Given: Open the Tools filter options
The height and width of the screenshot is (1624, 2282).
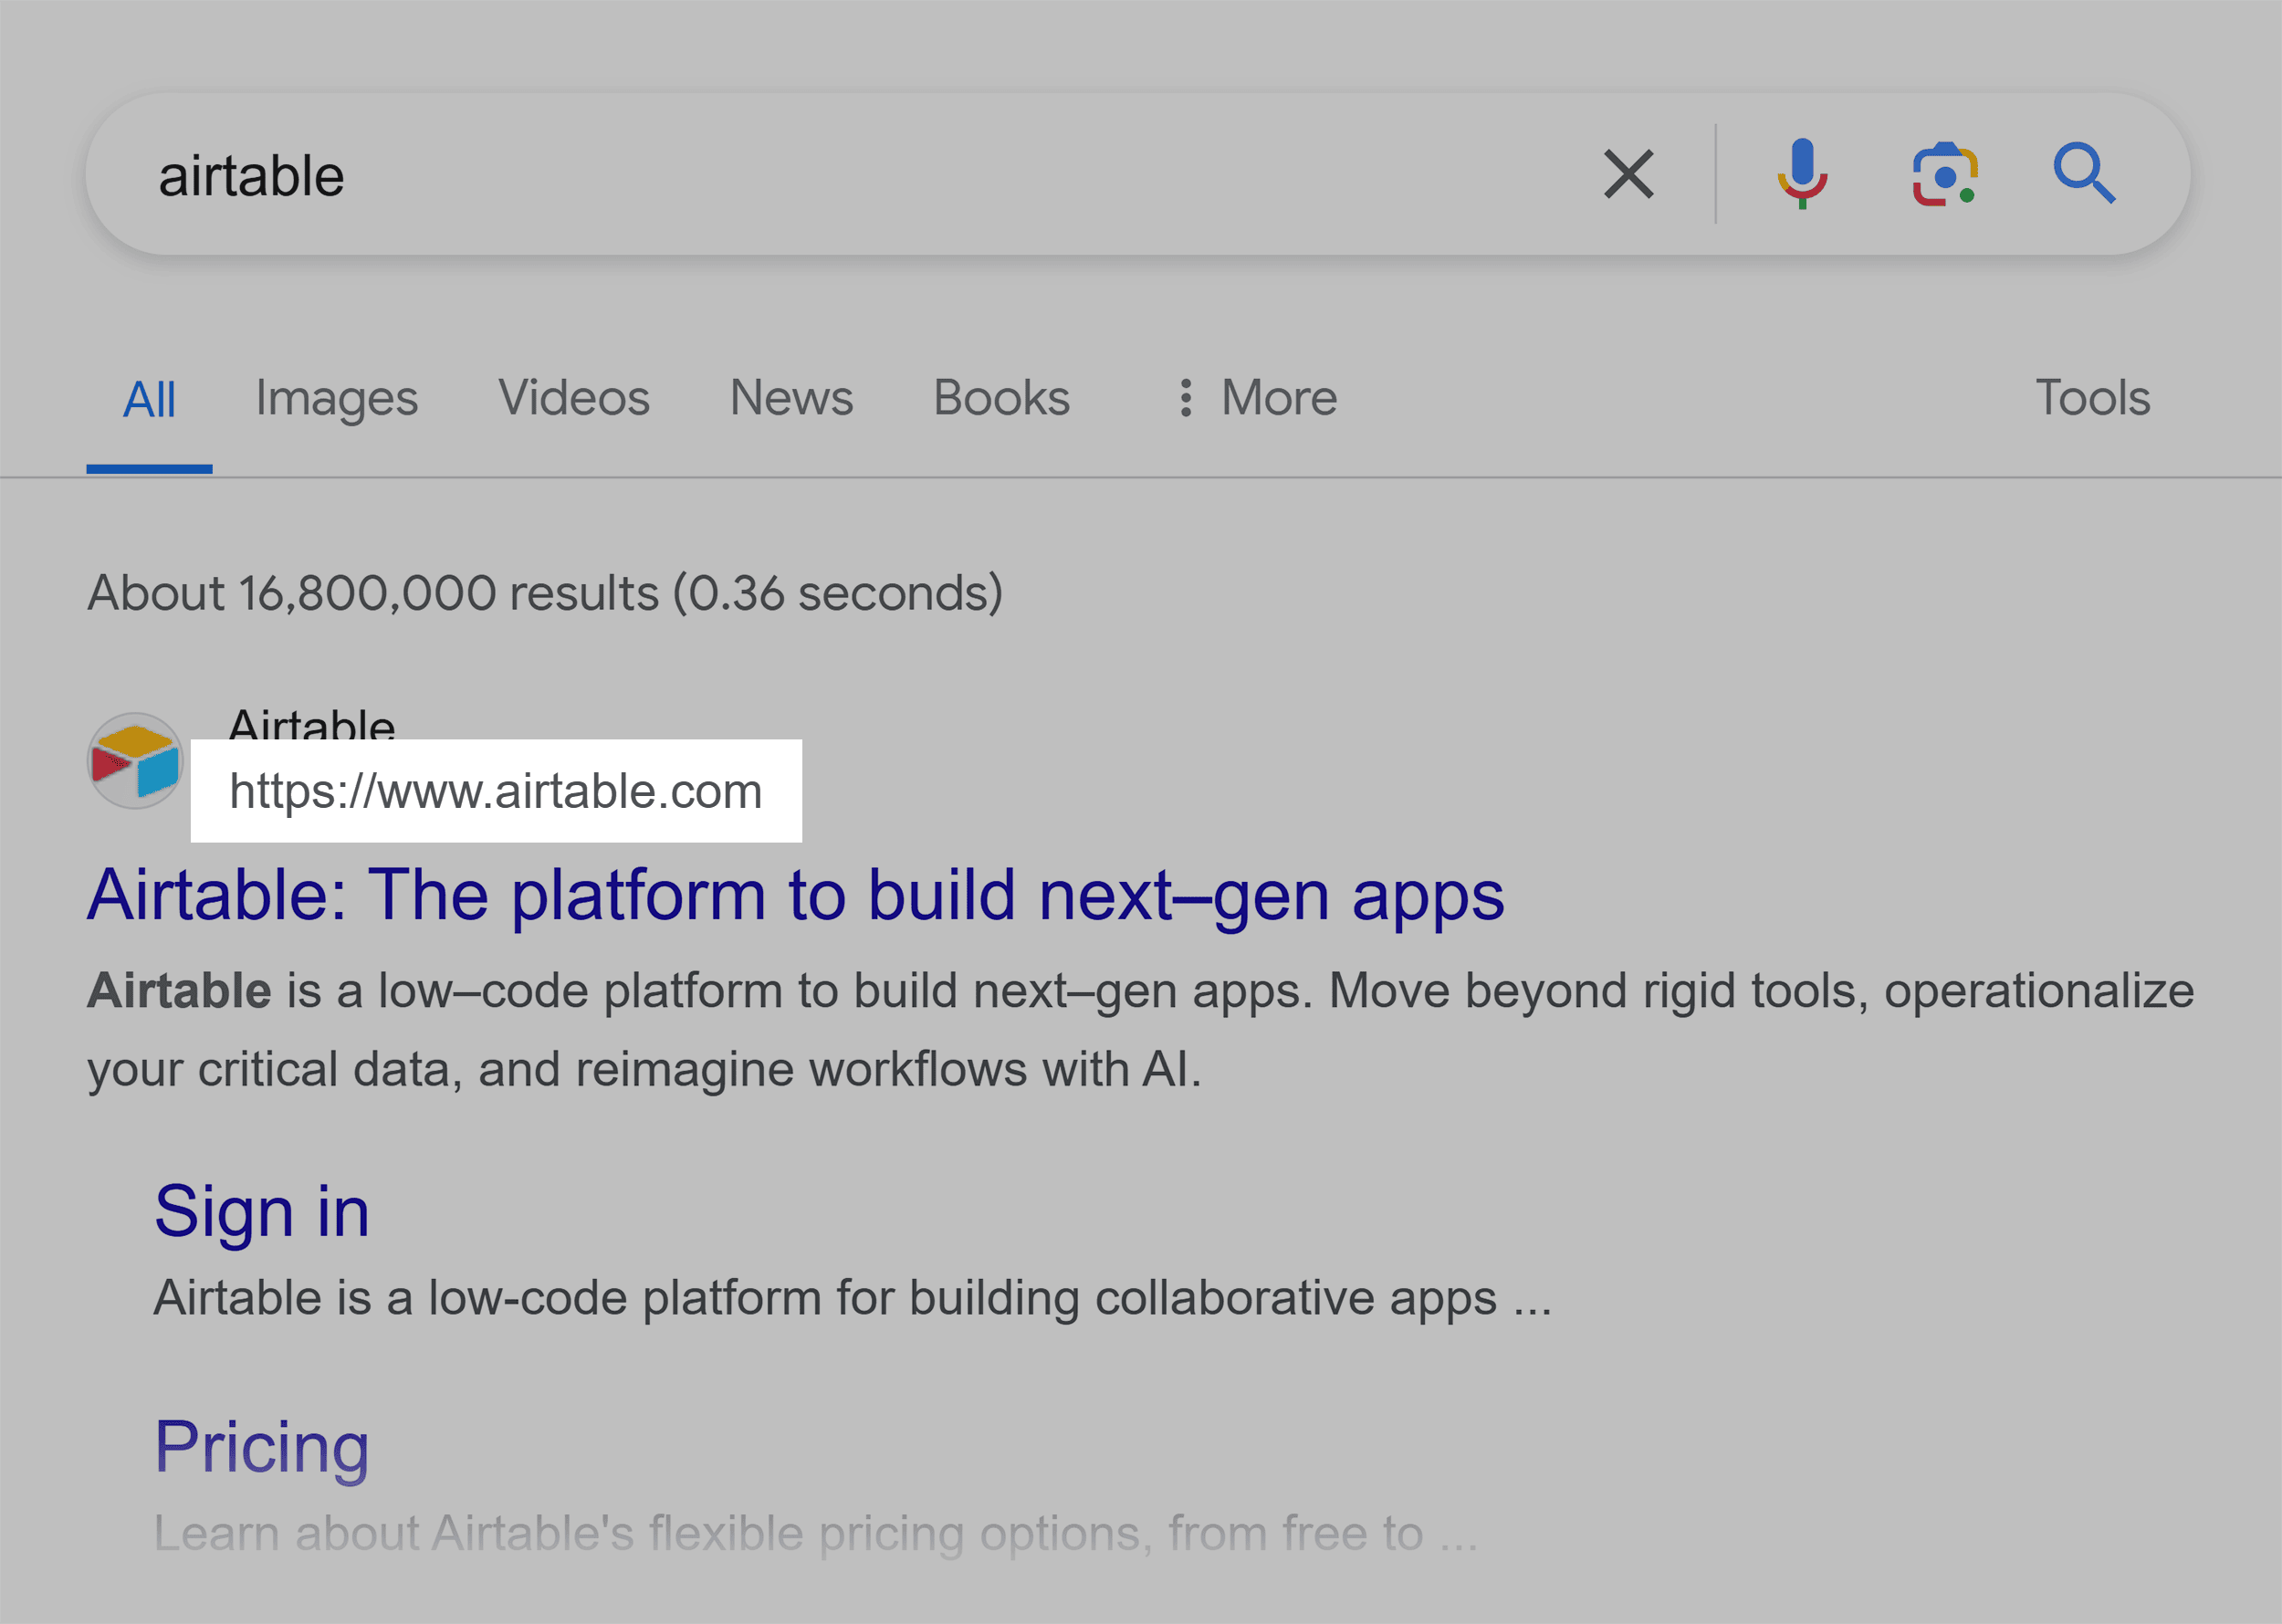Looking at the screenshot, I should click(2093, 397).
